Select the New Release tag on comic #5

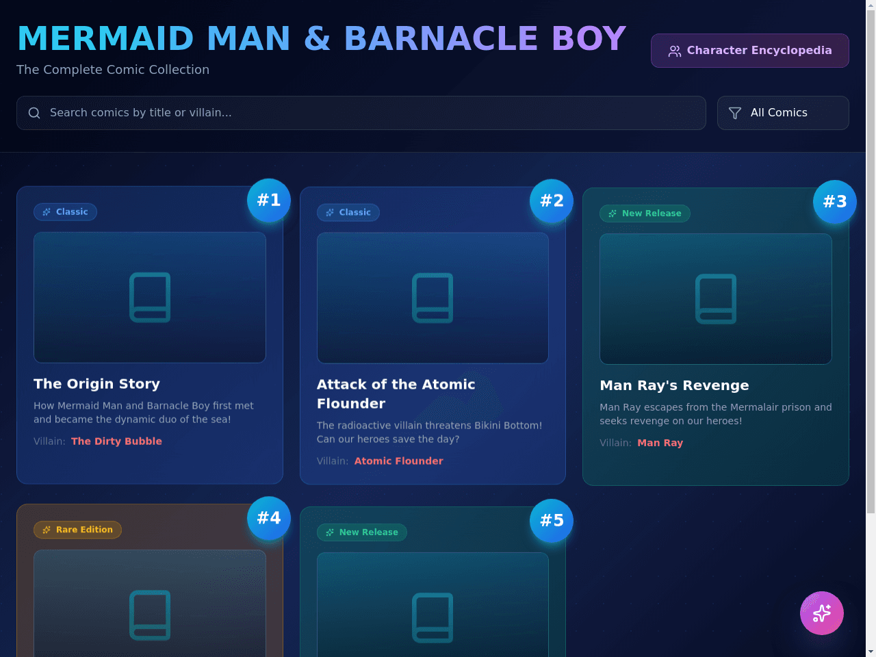click(x=362, y=532)
